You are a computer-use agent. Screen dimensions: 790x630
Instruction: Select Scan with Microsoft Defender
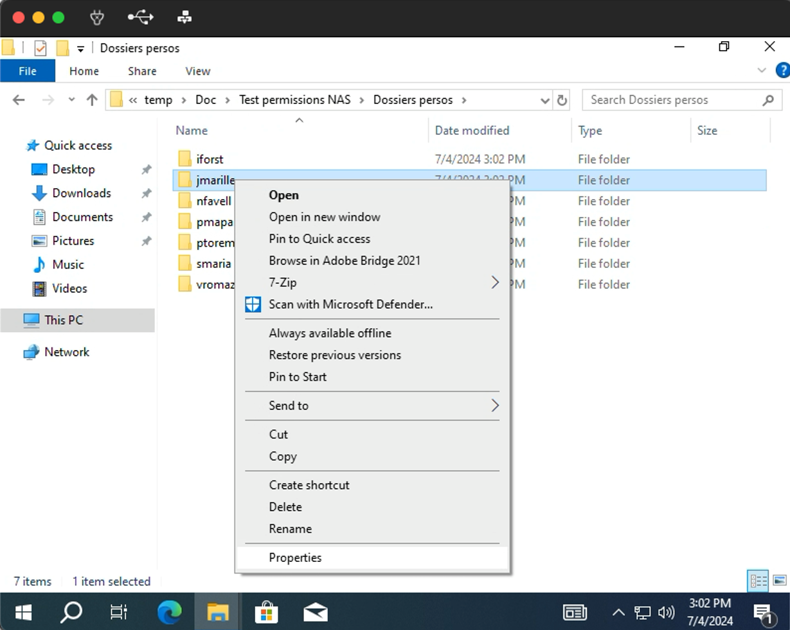click(350, 304)
